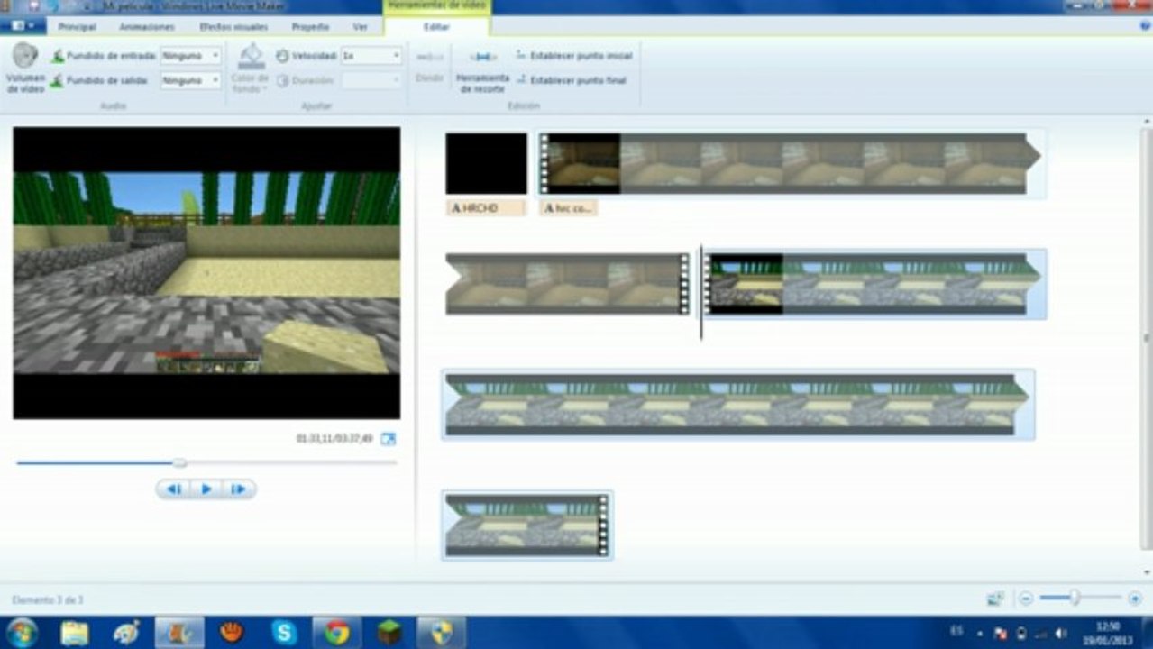Image resolution: width=1153 pixels, height=649 pixels.
Task: Click the Volumen de video speaker icon
Action: [24, 56]
